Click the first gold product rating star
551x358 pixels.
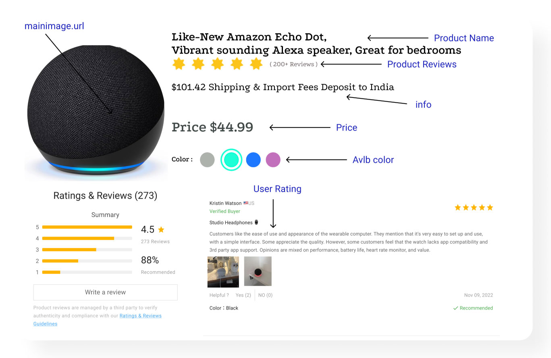click(179, 64)
